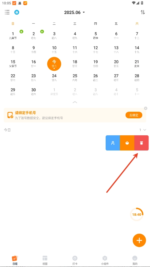Tap the orange plus add button
The image size is (150, 267).
coord(139,240)
